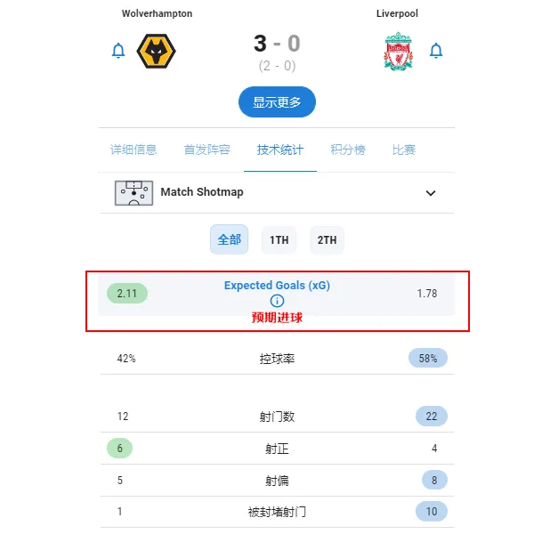Toggle the Wolverhampton notification bell

tap(118, 51)
